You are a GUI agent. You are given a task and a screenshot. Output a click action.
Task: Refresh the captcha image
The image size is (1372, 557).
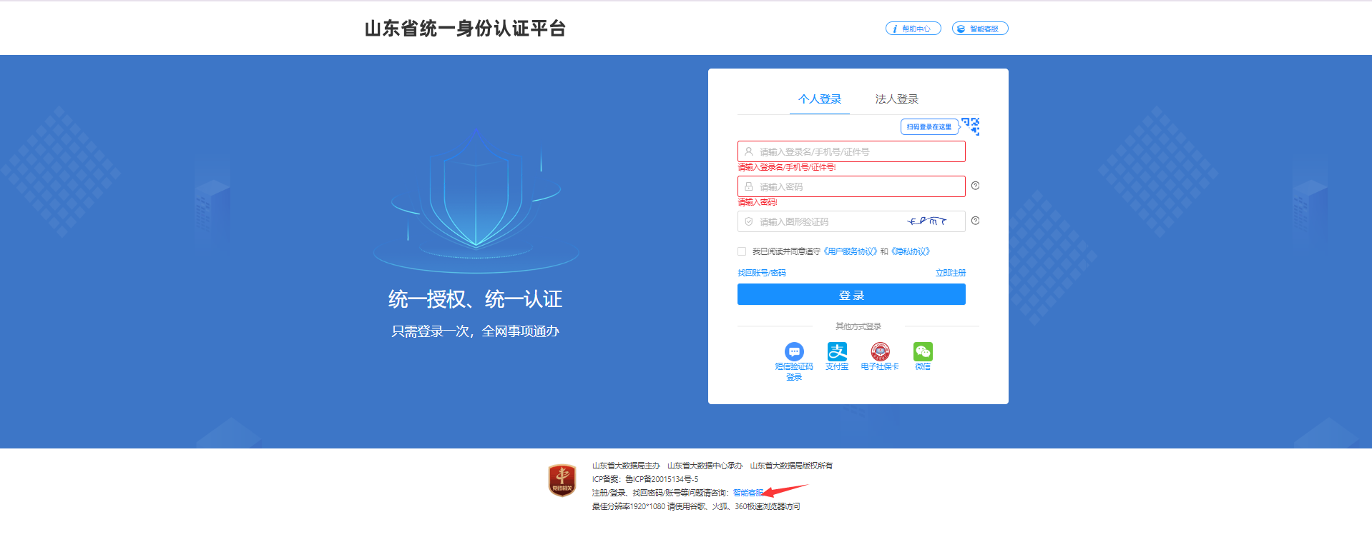(x=927, y=221)
